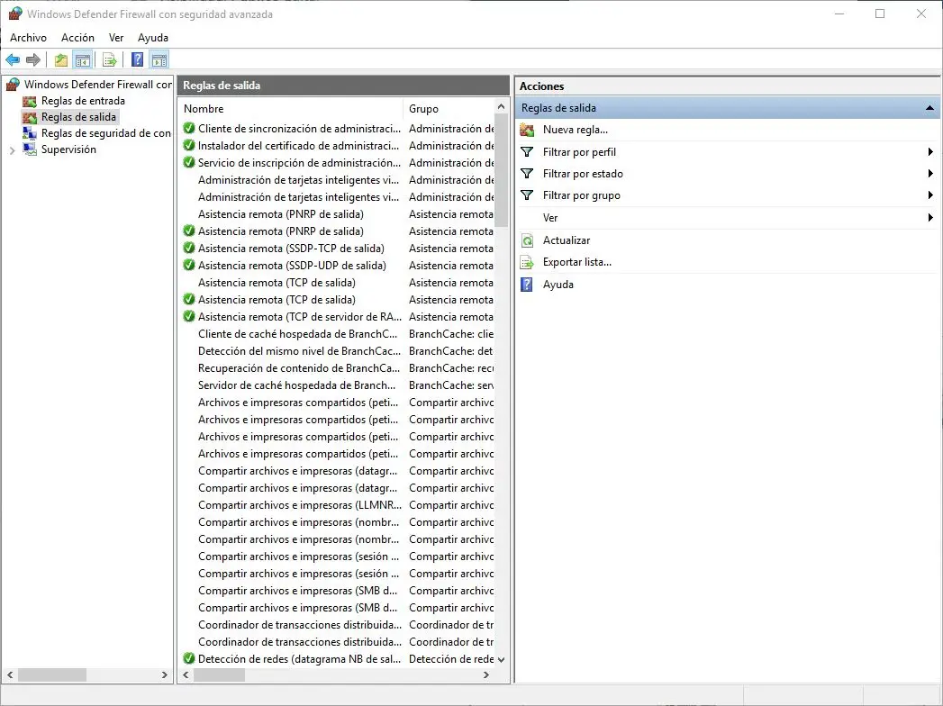Sort rules by Grupo column header
Screen dimensions: 943x706
[449, 109]
